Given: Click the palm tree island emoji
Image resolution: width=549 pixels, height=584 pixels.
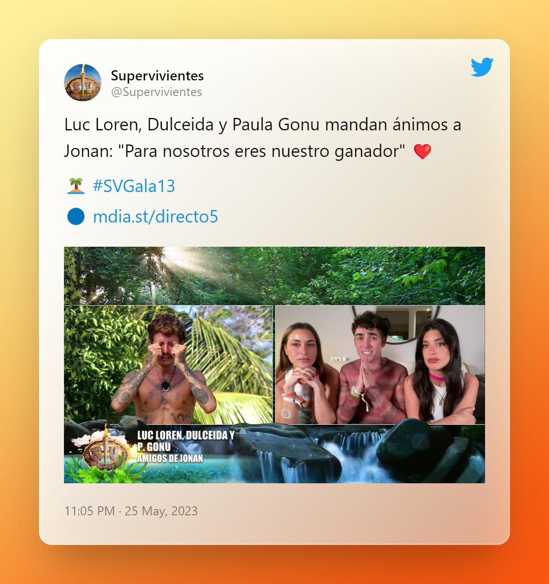Looking at the screenshot, I should click(x=76, y=186).
